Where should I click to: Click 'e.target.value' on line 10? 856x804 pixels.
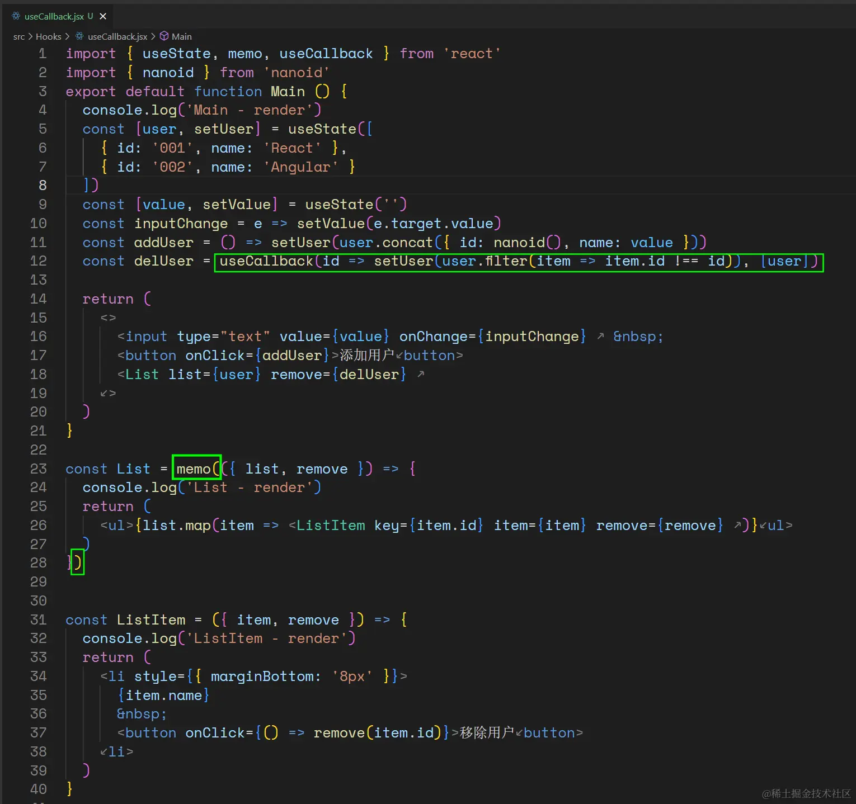point(434,224)
